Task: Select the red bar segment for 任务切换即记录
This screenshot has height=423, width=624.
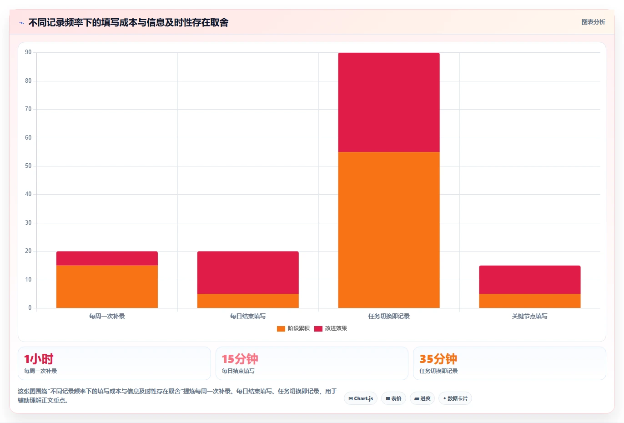Action: tap(389, 102)
